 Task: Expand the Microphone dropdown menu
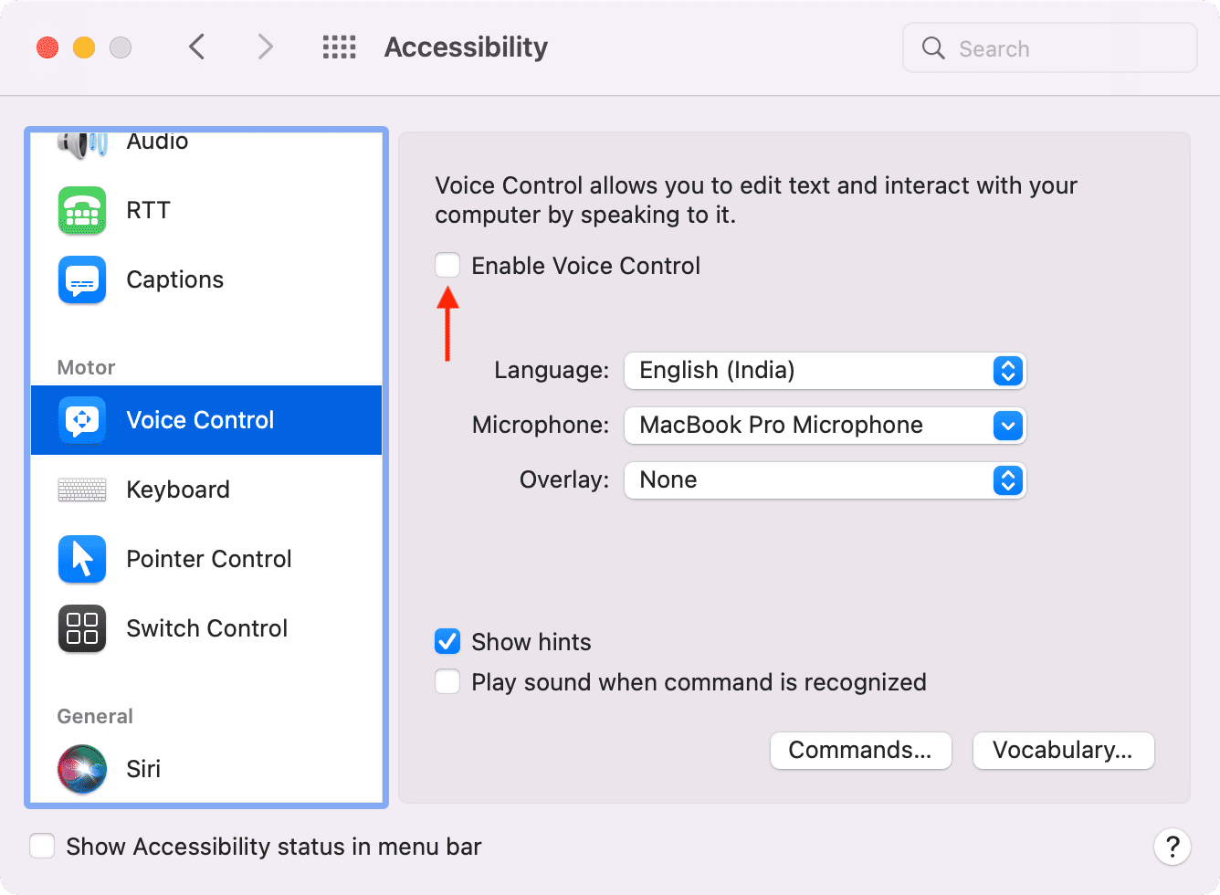point(825,426)
